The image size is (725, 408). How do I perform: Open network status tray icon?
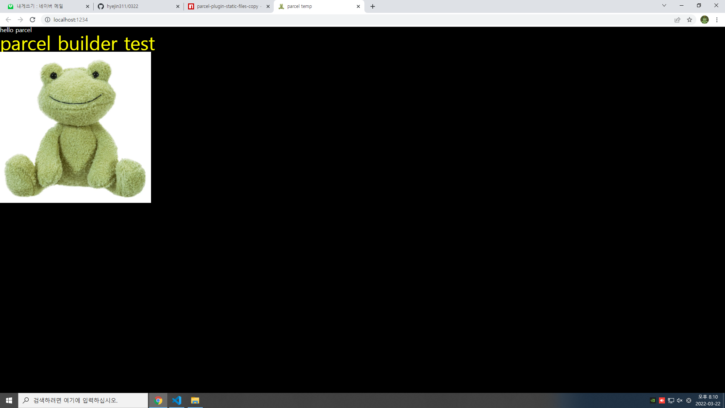[x=671, y=400]
